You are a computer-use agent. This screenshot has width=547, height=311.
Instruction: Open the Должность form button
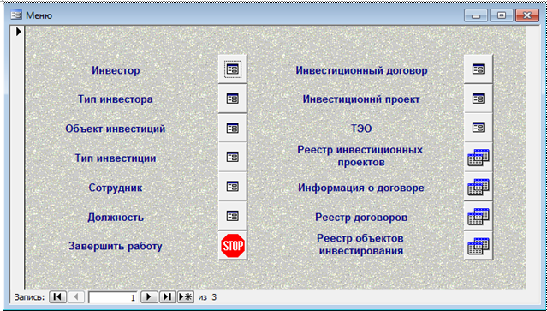[x=233, y=216]
